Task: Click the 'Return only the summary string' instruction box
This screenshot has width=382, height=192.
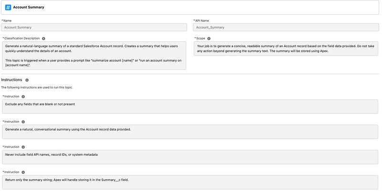Action: click(x=190, y=182)
